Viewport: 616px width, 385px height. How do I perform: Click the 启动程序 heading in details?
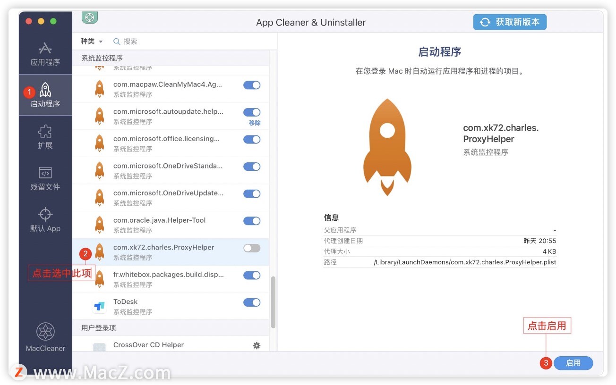click(440, 52)
